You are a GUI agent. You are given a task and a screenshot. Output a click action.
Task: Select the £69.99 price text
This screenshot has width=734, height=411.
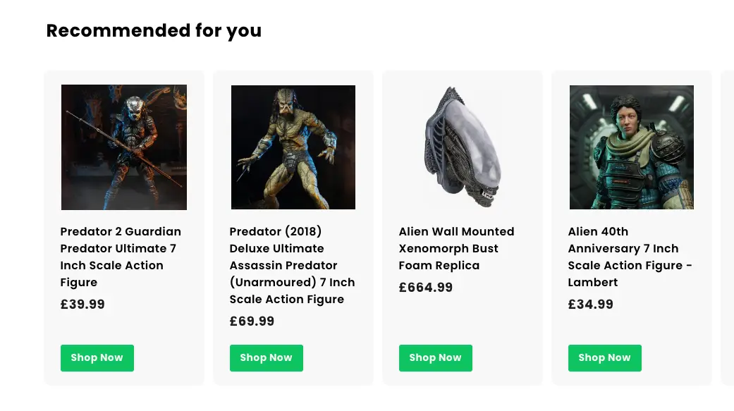coord(252,321)
